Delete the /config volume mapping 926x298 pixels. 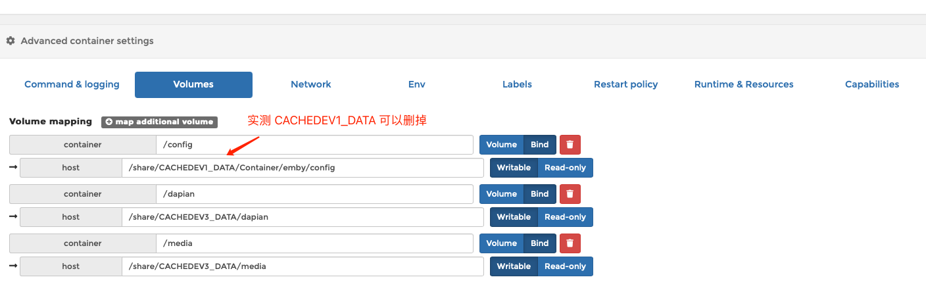click(x=570, y=145)
